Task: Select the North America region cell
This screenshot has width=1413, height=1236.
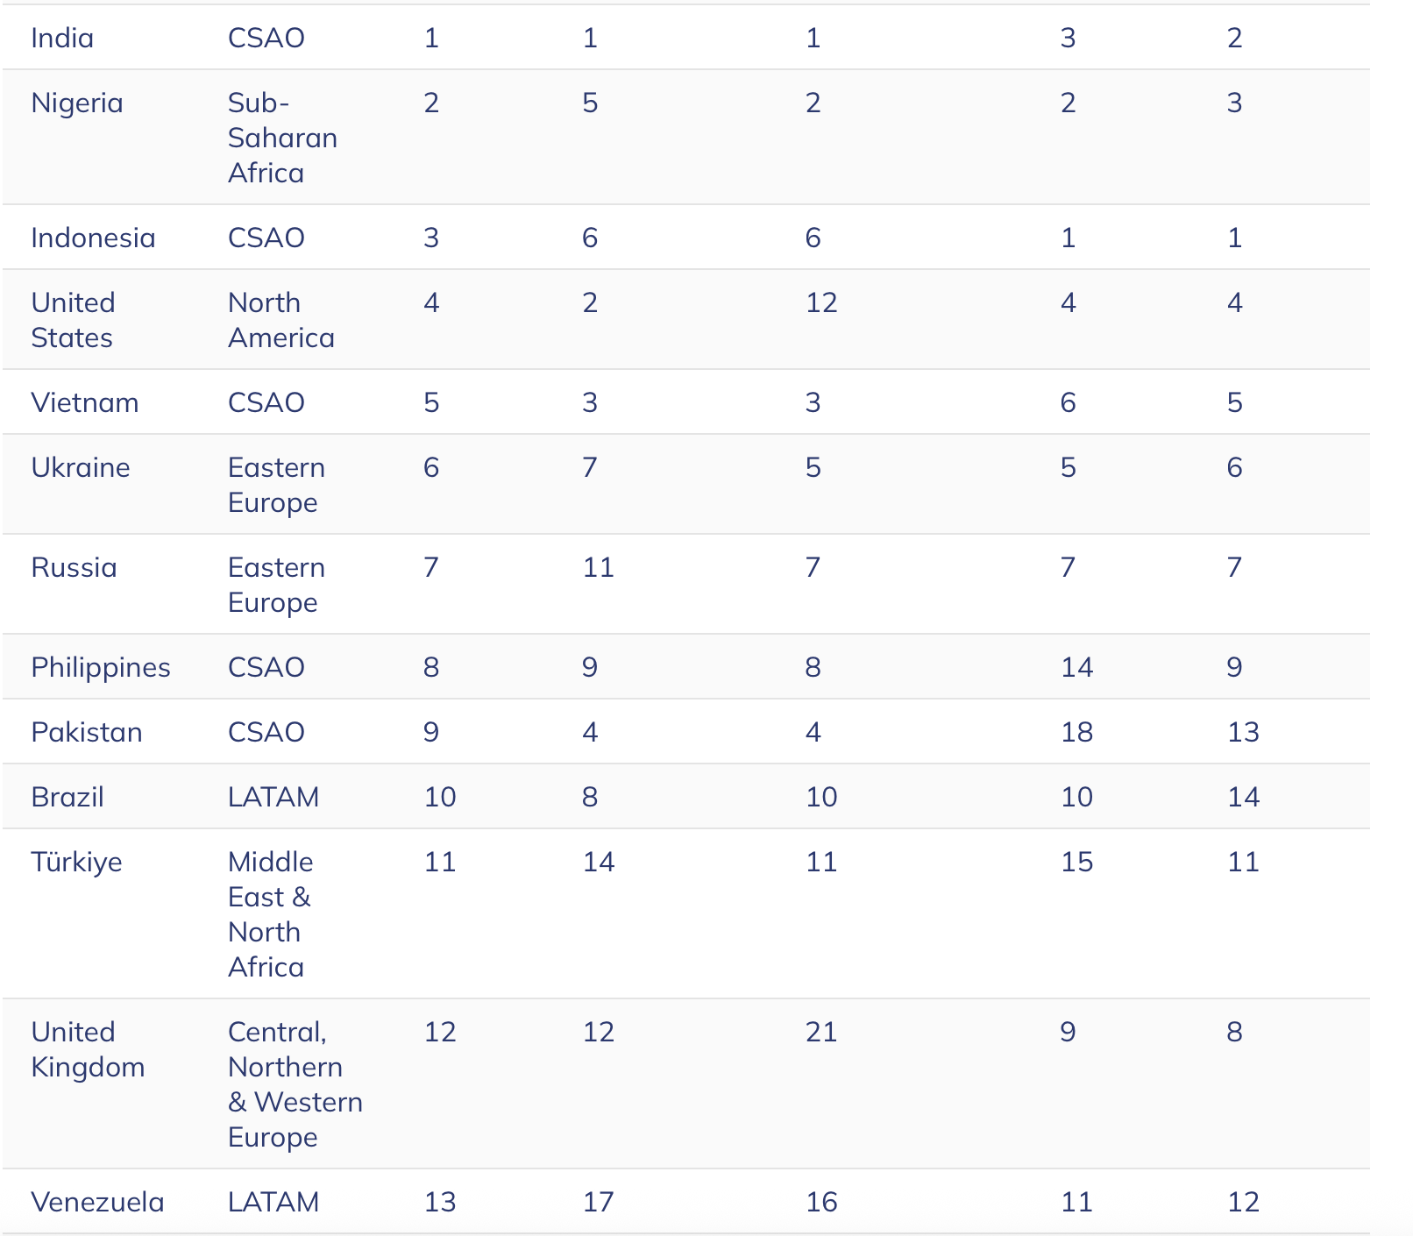Action: 281,320
